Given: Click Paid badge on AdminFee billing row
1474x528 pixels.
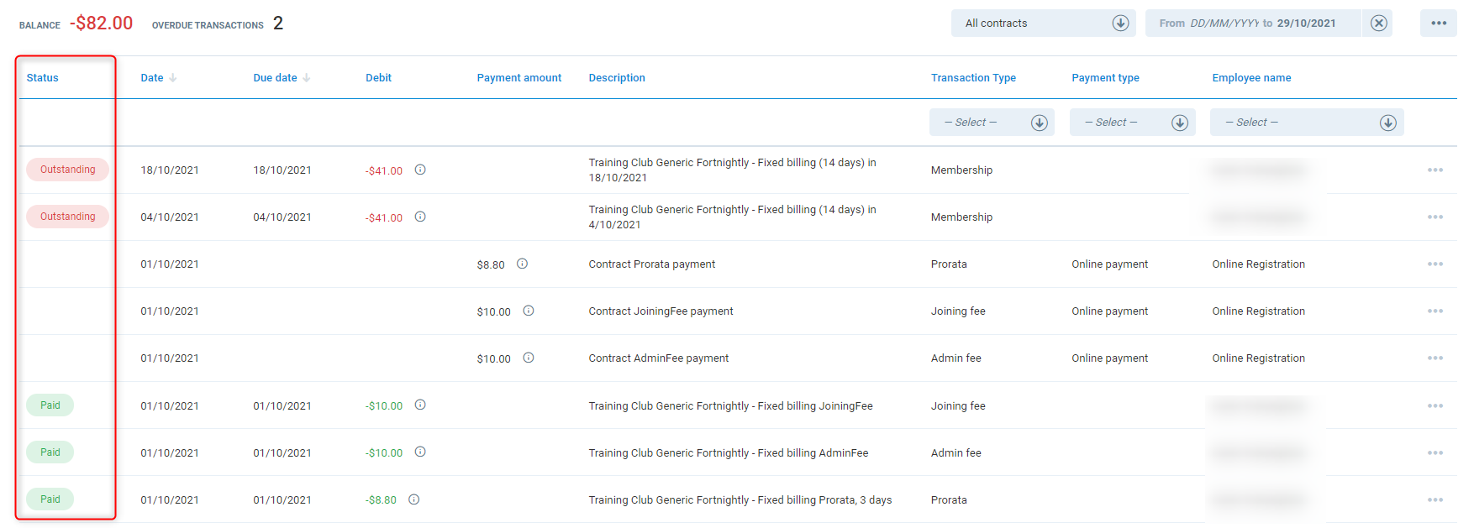Looking at the screenshot, I should [x=50, y=452].
